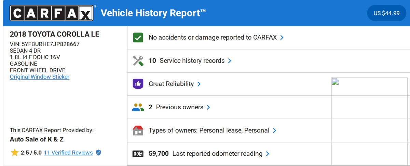Viewport: 410px width, 166px height.
Task: Click the broken vehicle image thumbnail
Action: 335,82
